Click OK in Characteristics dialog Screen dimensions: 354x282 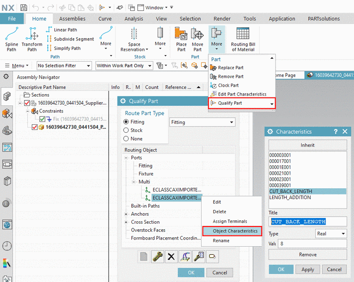pyautogui.click(x=281, y=269)
